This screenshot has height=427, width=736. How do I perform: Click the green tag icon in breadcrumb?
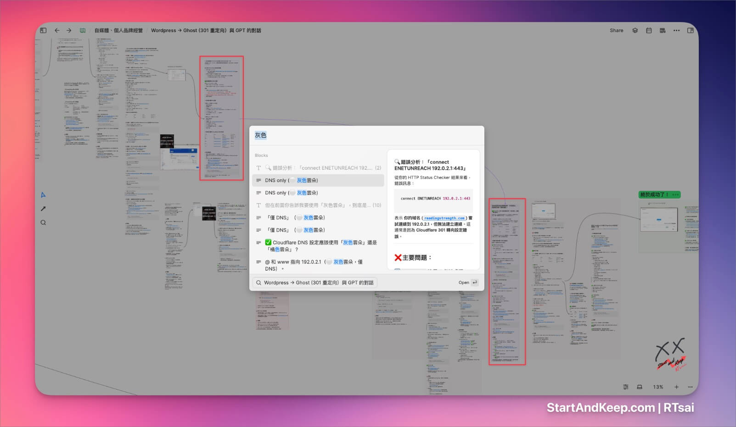point(83,30)
